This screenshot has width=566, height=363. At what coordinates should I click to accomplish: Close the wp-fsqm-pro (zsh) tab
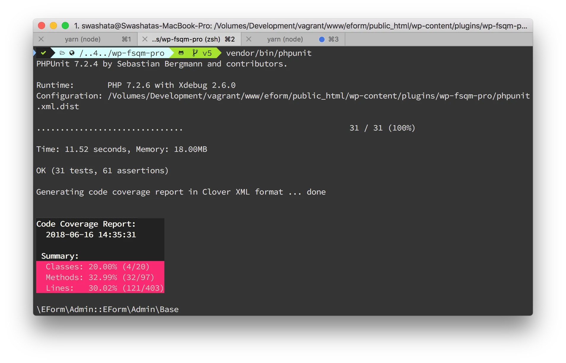145,39
